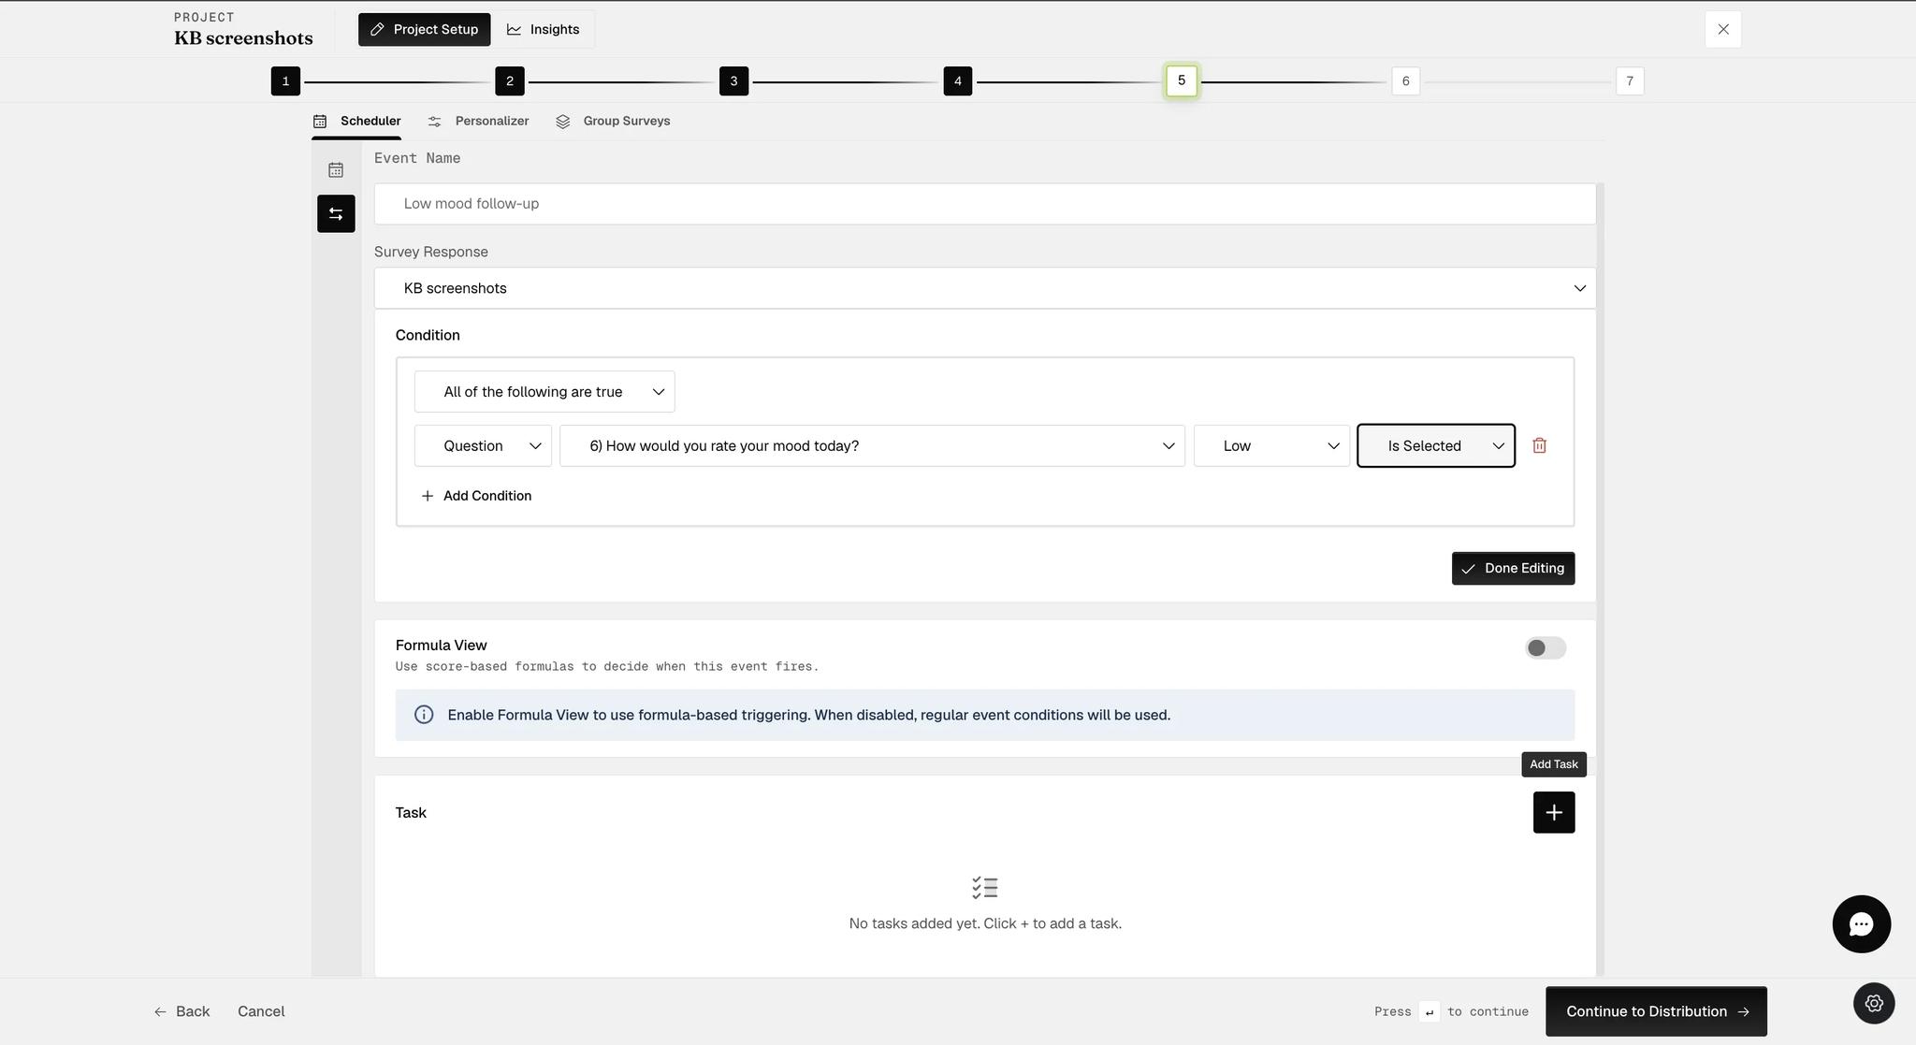1916x1045 pixels.
Task: Go Back to the previous step
Action: [181, 1011]
